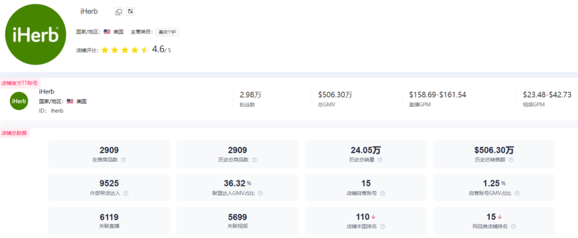The image size is (578, 238).
Task: Open the small iHerb TikTok account avatar
Action: tap(19, 101)
